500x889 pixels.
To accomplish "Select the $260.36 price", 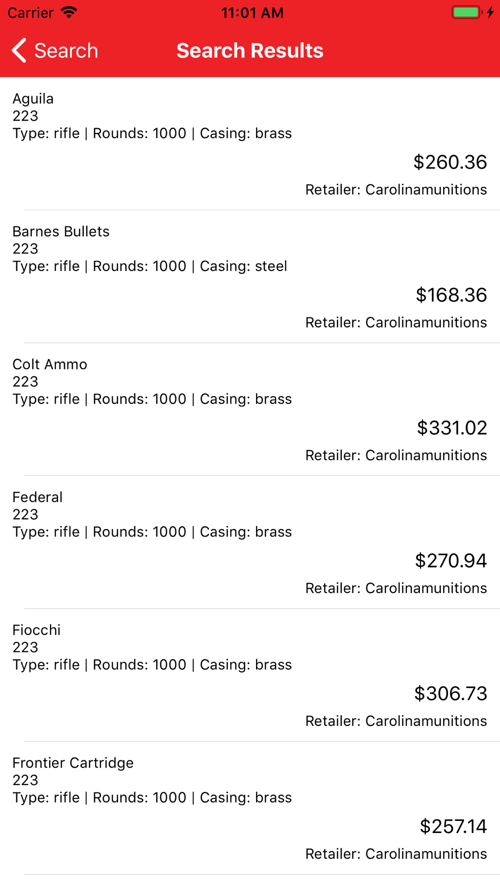I will pyautogui.click(x=450, y=162).
